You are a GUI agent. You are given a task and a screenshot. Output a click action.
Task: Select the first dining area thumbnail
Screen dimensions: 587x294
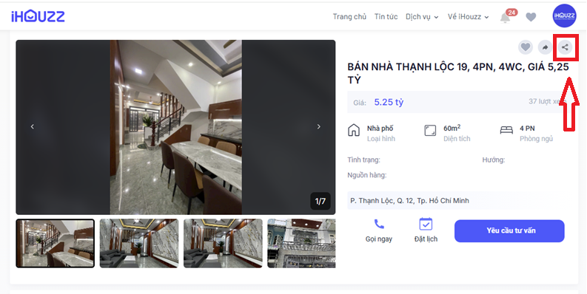(55, 244)
